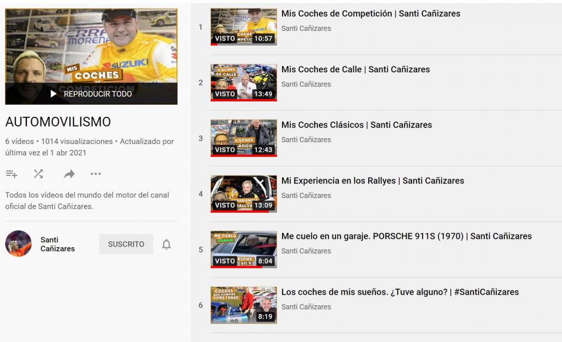Viewport: 562px width, 342px height.
Task: Save playlist with the add-to-library icon
Action: click(12, 174)
